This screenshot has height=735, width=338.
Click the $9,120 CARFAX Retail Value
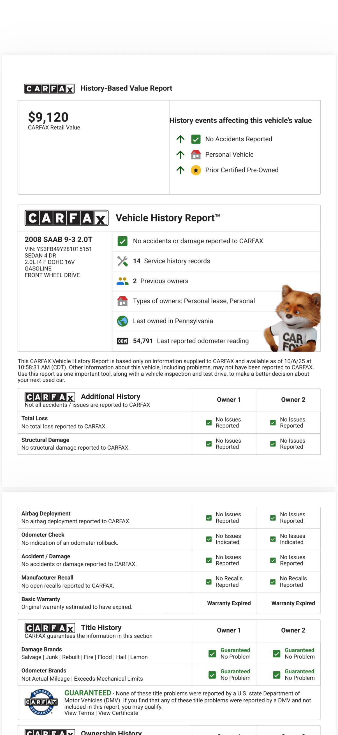pyautogui.click(x=48, y=117)
